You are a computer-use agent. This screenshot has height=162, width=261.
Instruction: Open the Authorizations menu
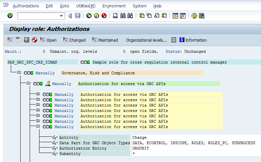point(26,6)
